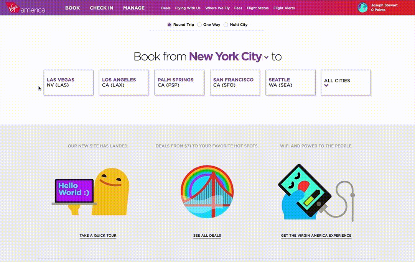415x262 pixels.
Task: Choose the One Way trip option
Action: (199, 25)
